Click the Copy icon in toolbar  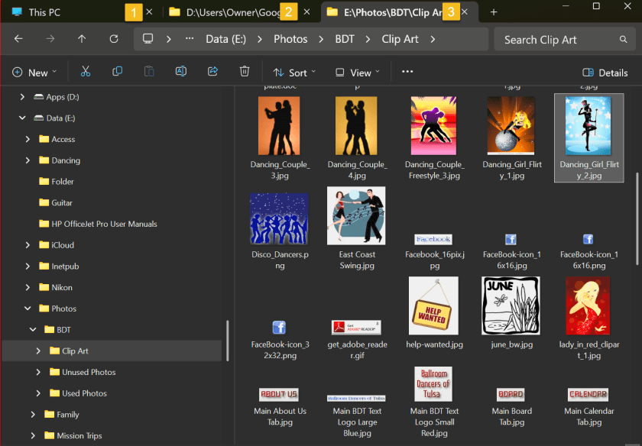point(117,72)
